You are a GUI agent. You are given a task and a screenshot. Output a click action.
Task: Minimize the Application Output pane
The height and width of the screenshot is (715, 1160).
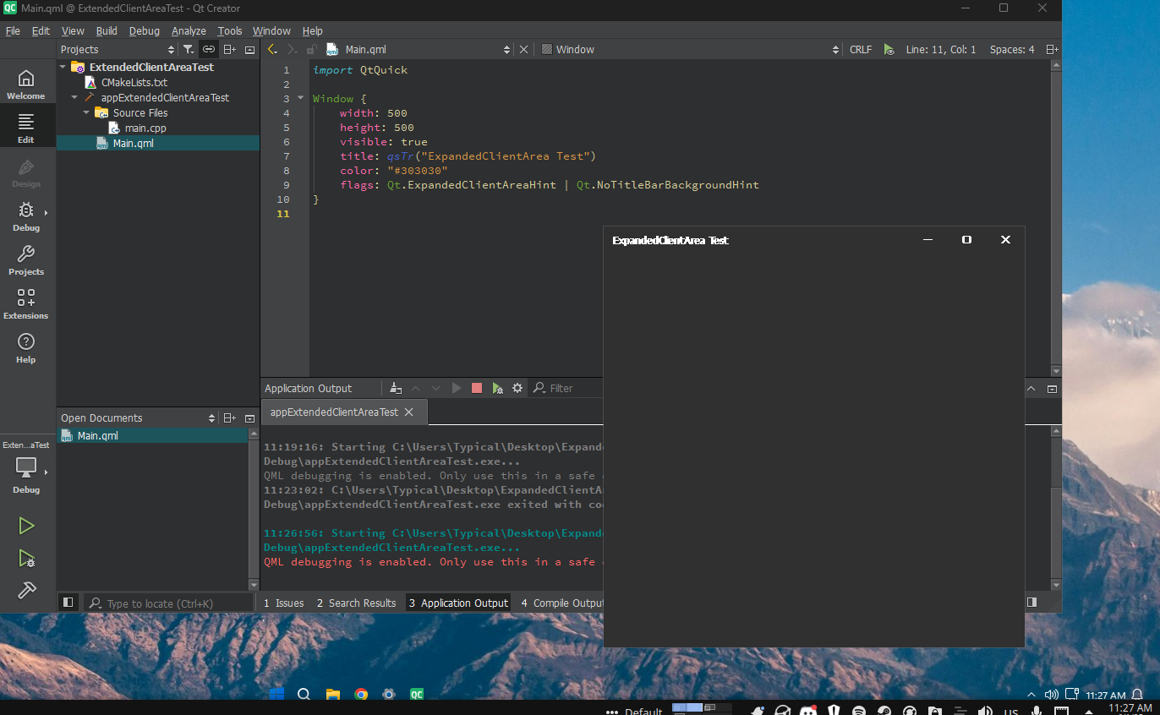[x=1052, y=389]
